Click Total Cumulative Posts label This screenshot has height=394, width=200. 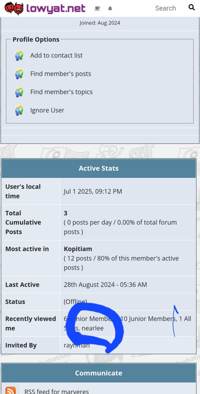[x=23, y=222]
